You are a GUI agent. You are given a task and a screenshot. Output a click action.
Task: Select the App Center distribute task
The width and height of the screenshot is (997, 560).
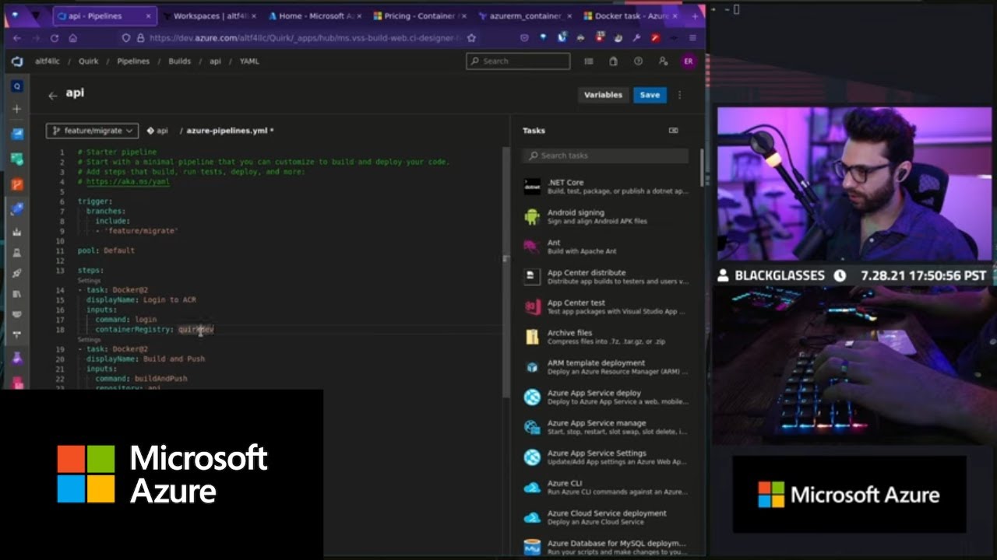tap(606, 277)
